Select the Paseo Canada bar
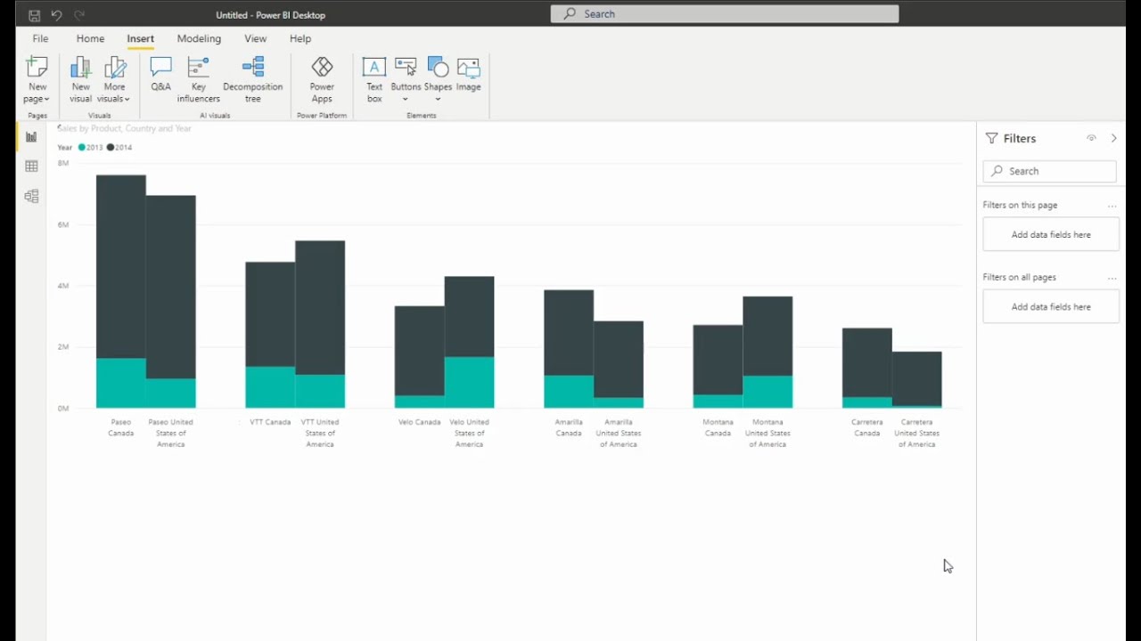Image resolution: width=1141 pixels, height=641 pixels. [121, 291]
